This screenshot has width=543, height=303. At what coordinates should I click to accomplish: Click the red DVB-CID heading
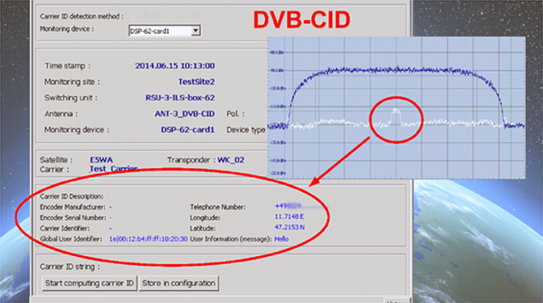[x=301, y=19]
